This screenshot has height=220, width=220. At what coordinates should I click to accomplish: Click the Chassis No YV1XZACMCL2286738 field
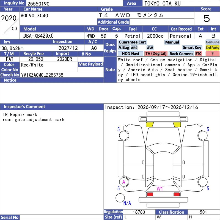tap(62, 75)
